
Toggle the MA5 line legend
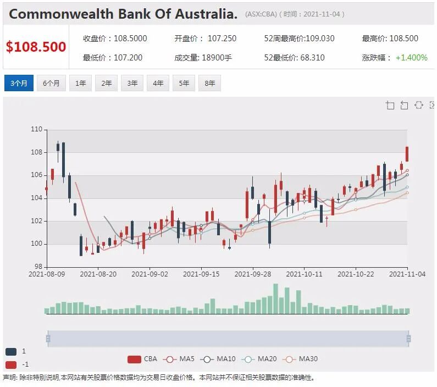(x=179, y=359)
